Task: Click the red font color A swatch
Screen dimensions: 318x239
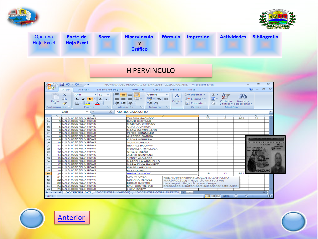Action: [x=97, y=103]
